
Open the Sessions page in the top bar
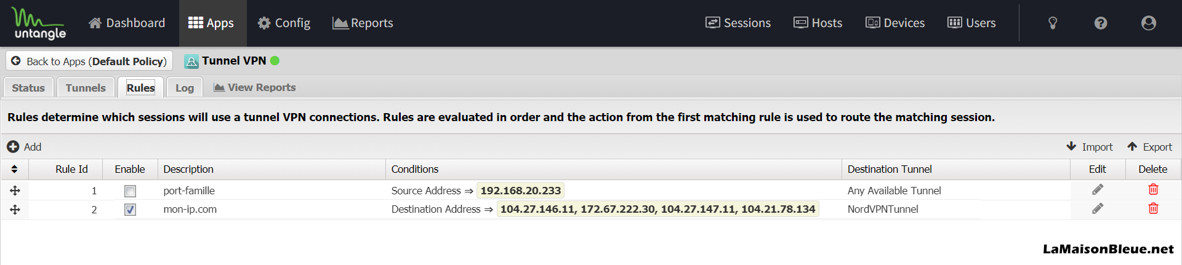[738, 23]
